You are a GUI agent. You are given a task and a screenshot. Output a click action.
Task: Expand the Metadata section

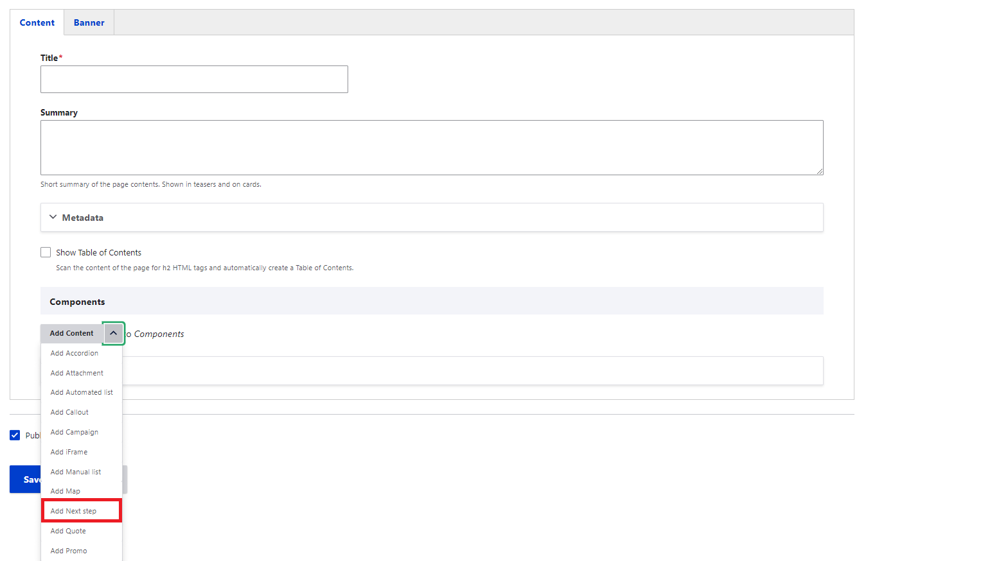[82, 218]
